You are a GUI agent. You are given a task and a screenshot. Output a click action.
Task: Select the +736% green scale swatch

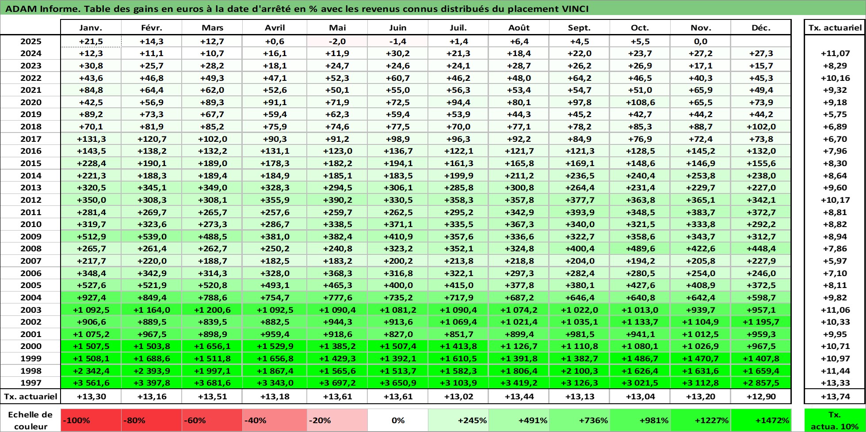click(x=579, y=420)
